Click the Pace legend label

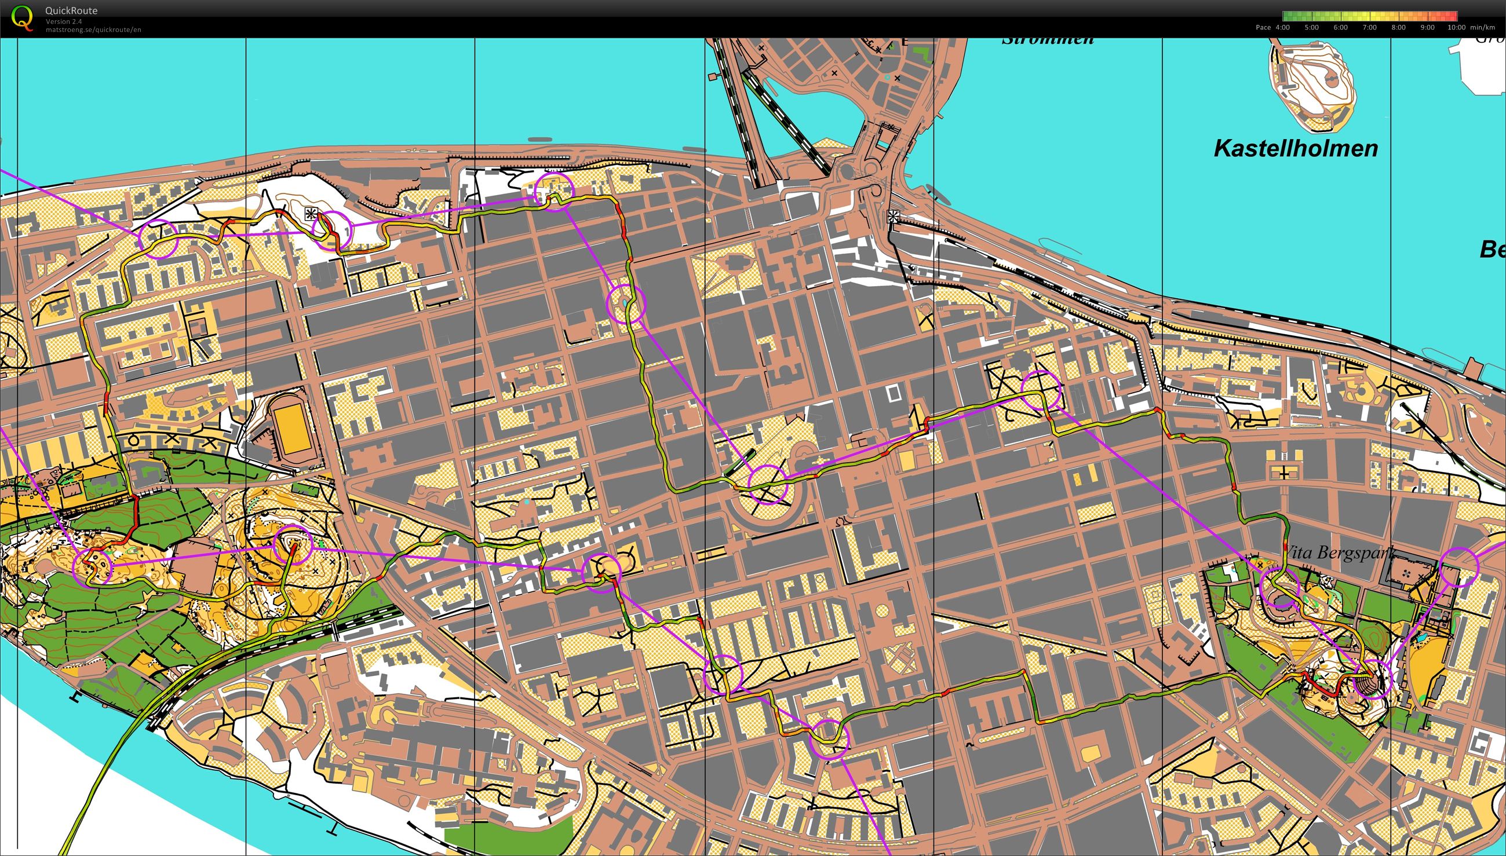click(1263, 28)
